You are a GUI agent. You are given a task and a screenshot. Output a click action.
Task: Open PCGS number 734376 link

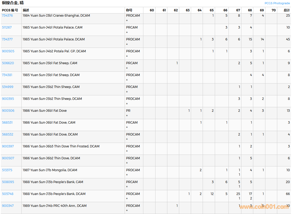coord(7,16)
